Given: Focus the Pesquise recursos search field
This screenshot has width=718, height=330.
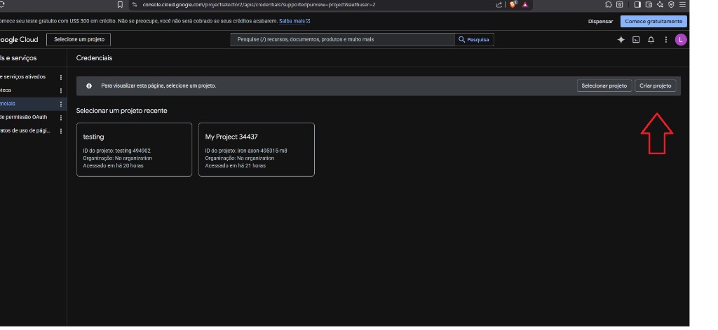Looking at the screenshot, I should pos(342,40).
